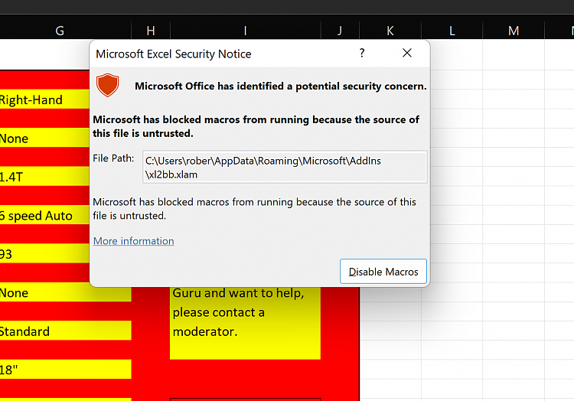
Task: Click the cell containing 93
Action: click(44, 254)
